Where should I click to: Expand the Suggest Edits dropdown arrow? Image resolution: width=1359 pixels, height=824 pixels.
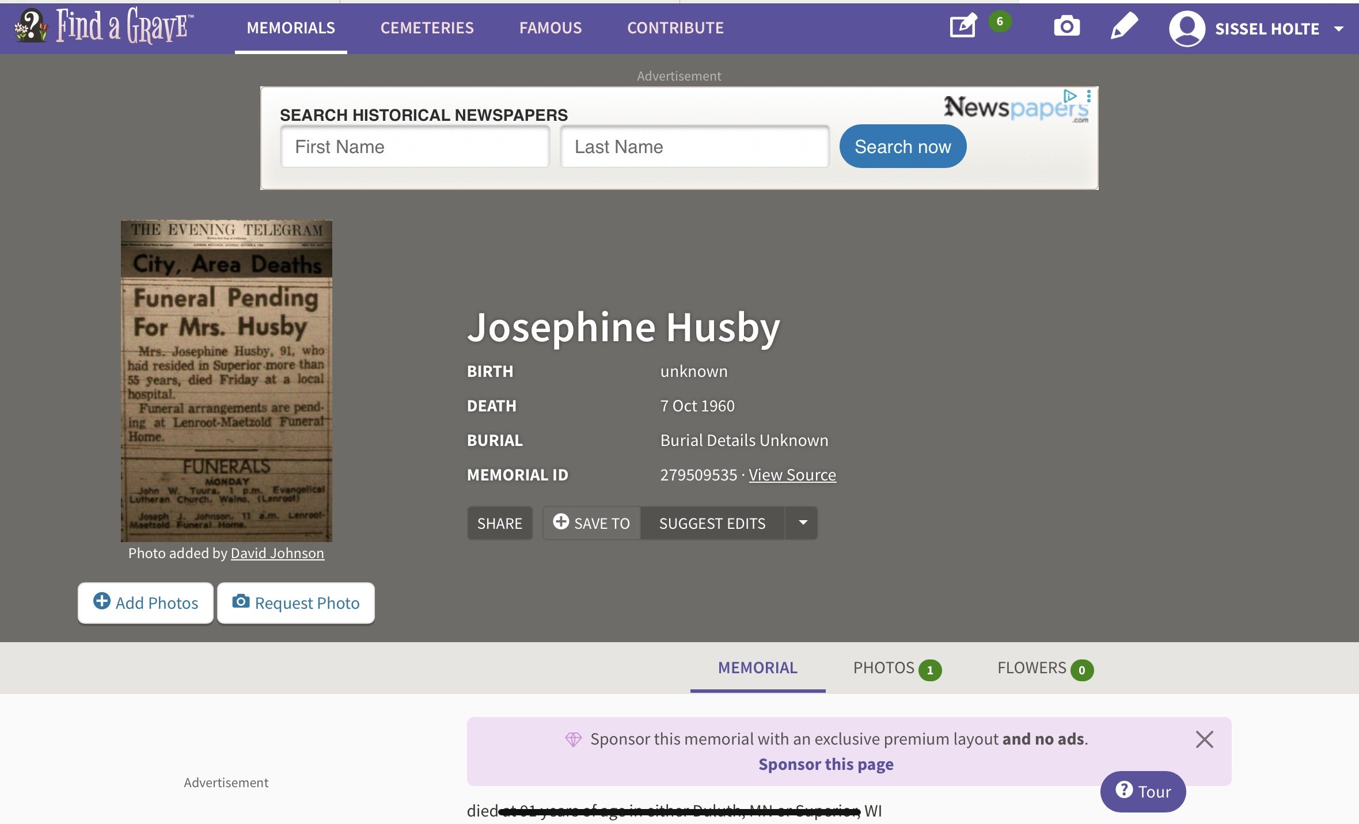coord(802,523)
